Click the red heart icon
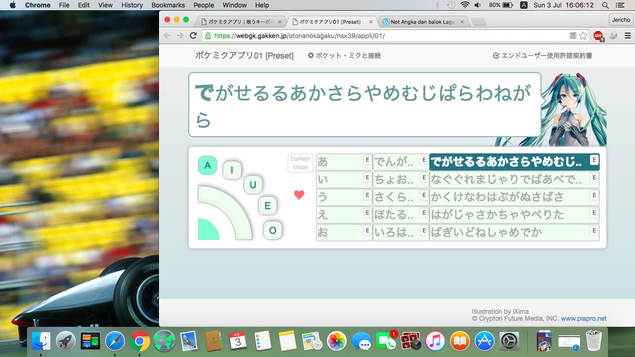The image size is (635, 357). (299, 195)
